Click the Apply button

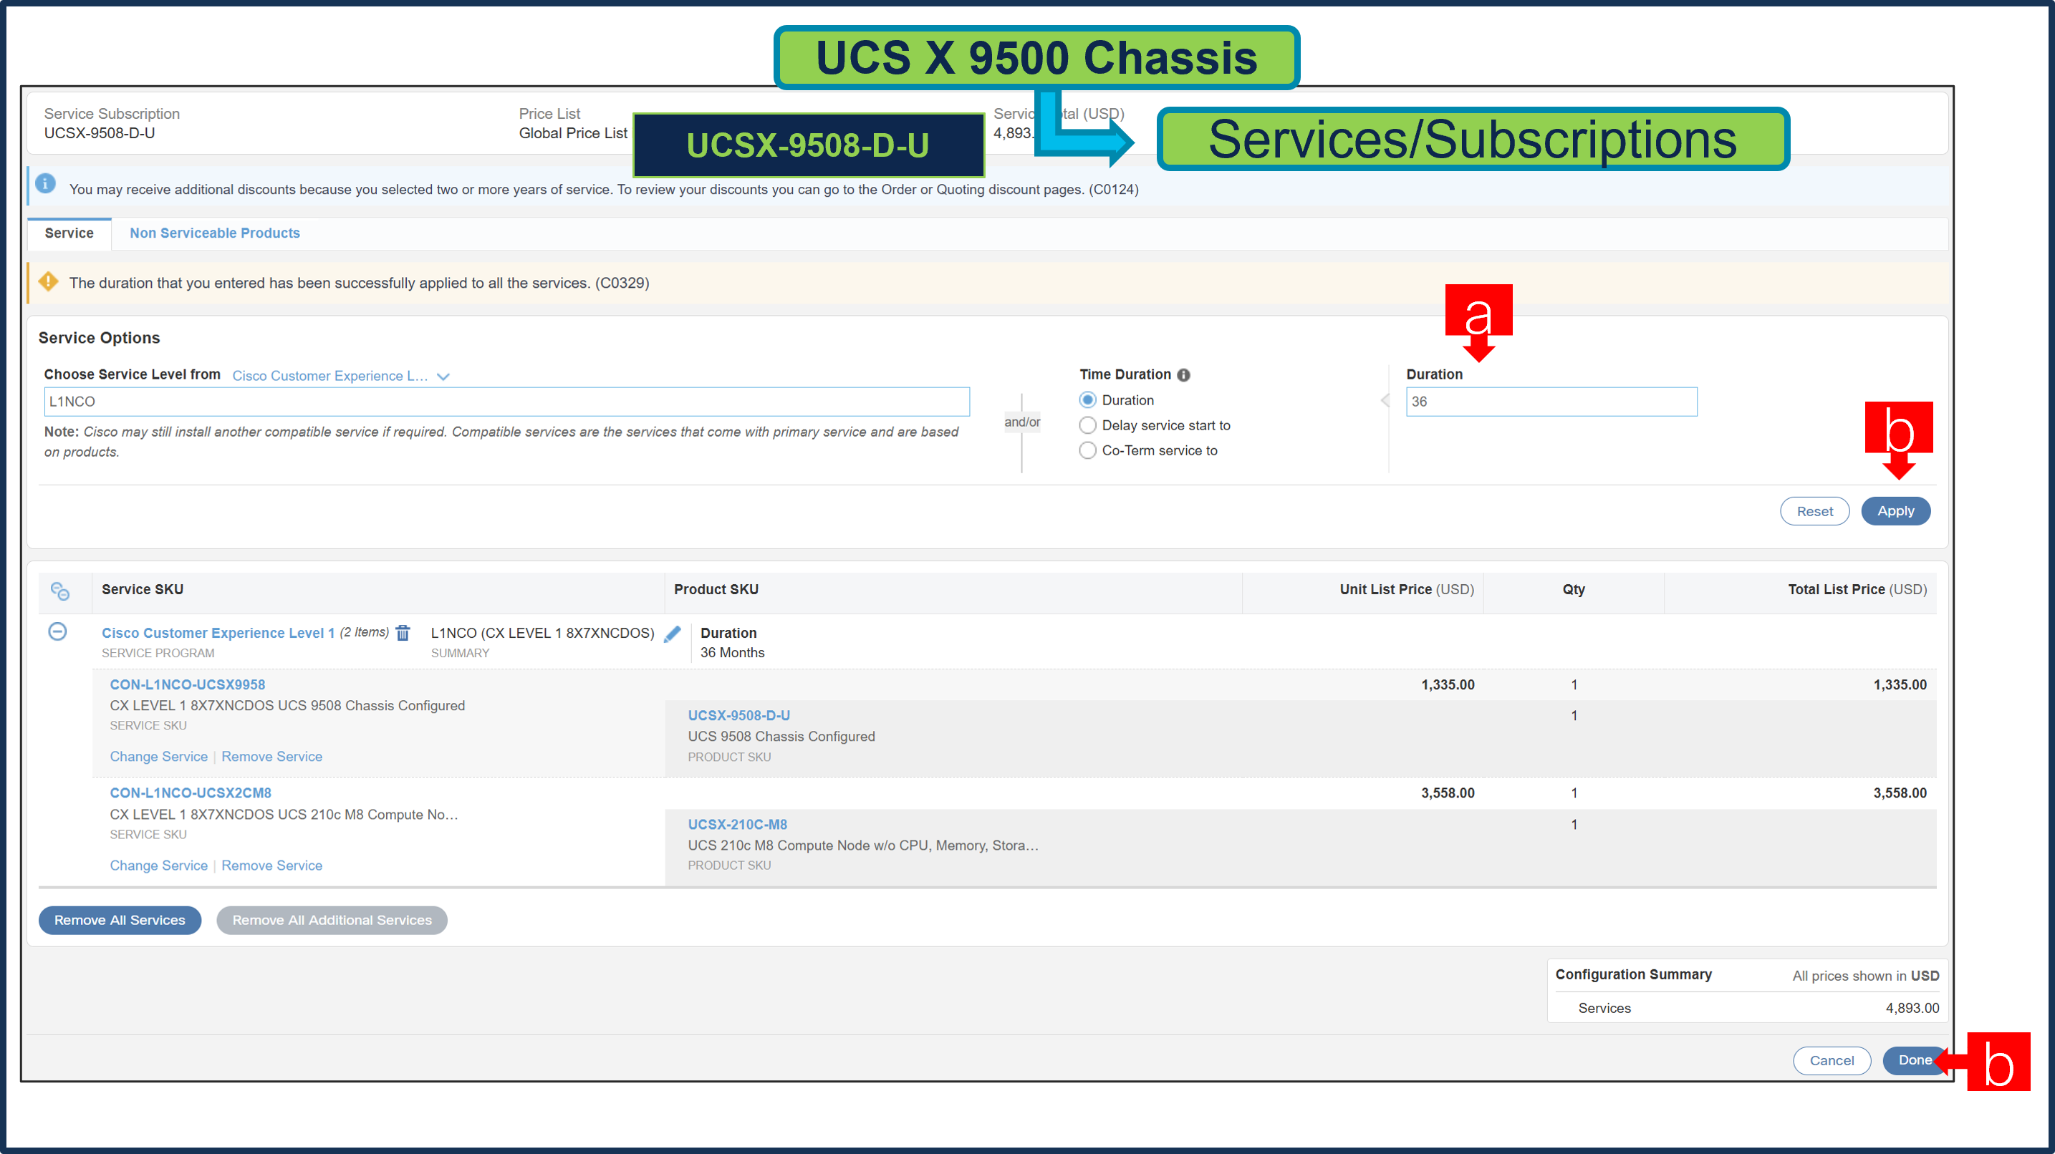click(1895, 511)
